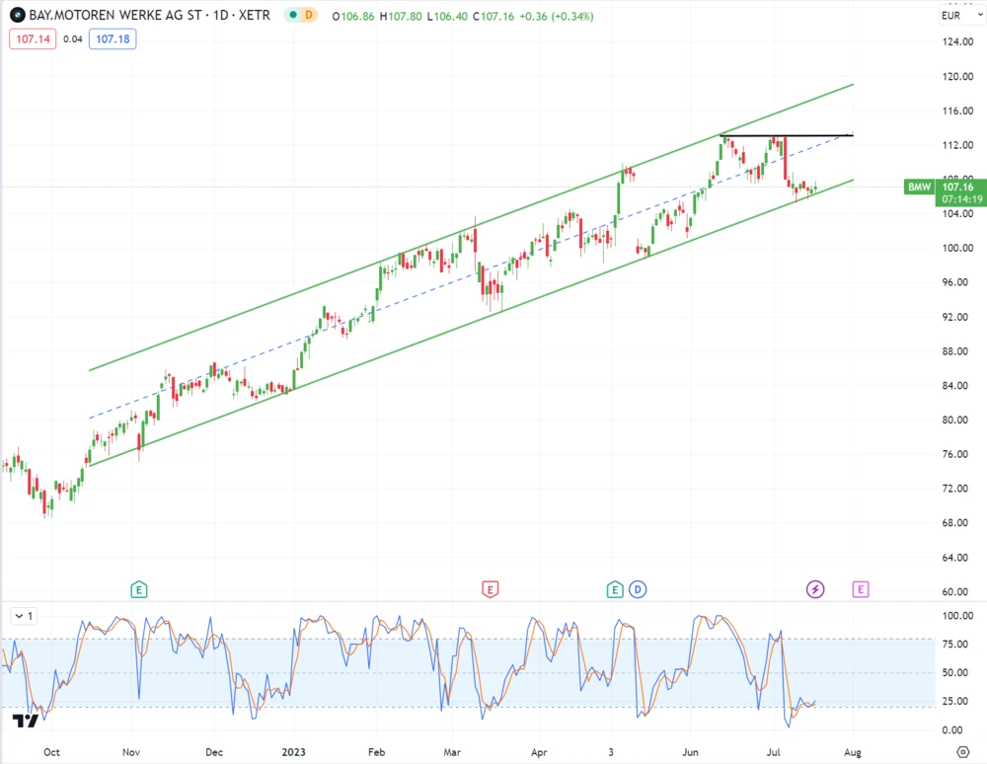Viewport: 987px width, 764px height.
Task: Open the chart settings gear icon
Action: pos(962,751)
